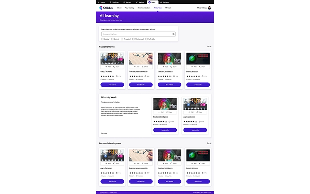Select All learning in navigation
Viewport: 310px width, 194px height.
pos(158,8)
